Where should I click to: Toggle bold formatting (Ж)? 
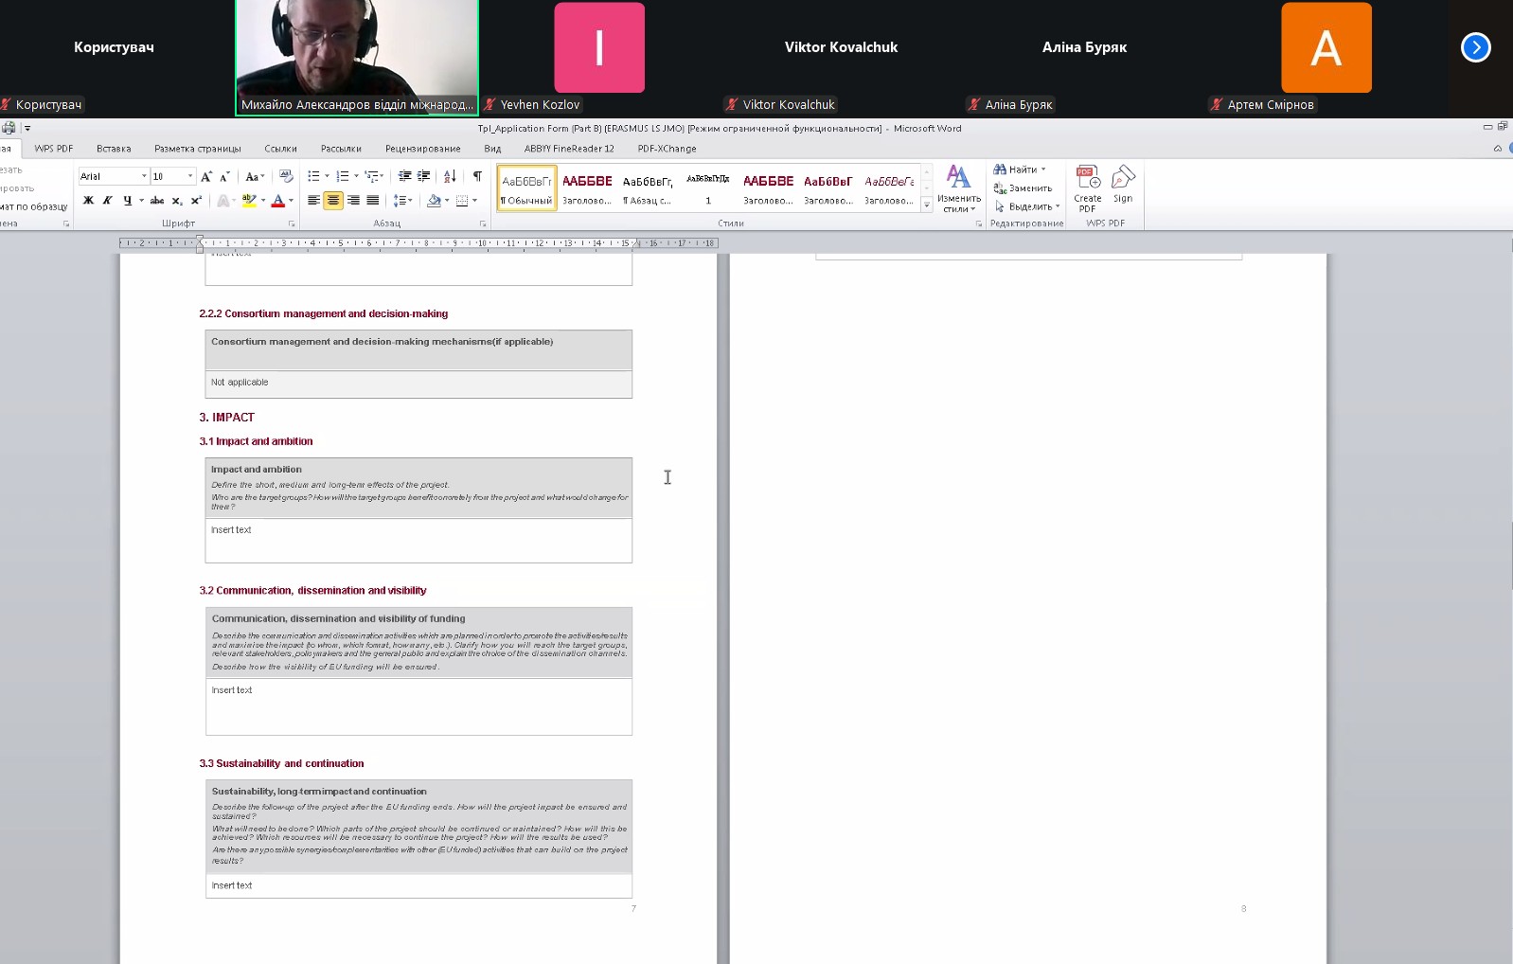point(88,201)
